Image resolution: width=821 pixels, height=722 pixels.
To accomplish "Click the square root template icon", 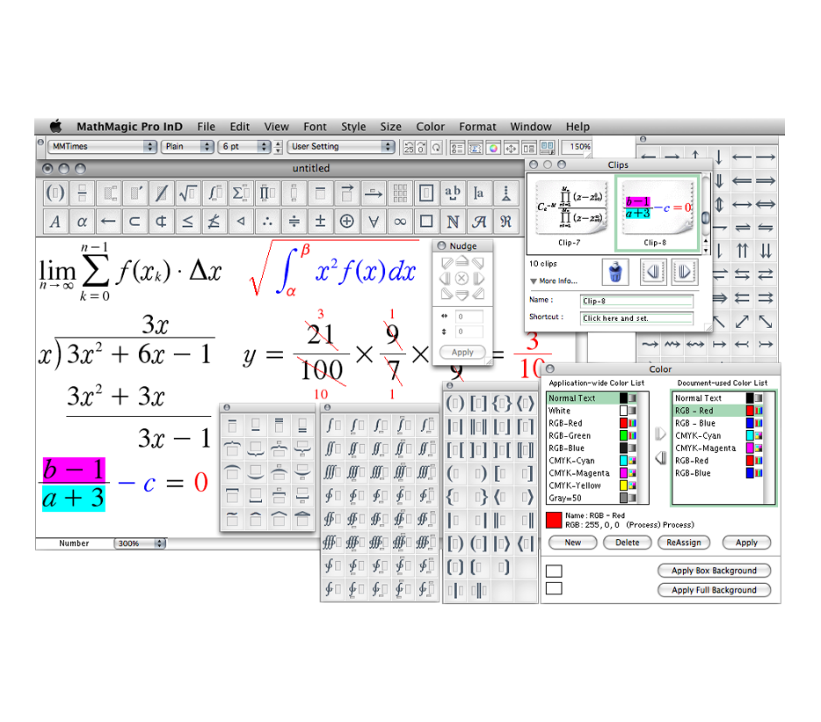I will 187,193.
